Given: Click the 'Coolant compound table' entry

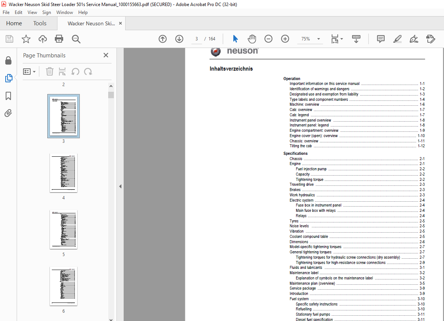Looking at the screenshot, I should click(309, 236).
